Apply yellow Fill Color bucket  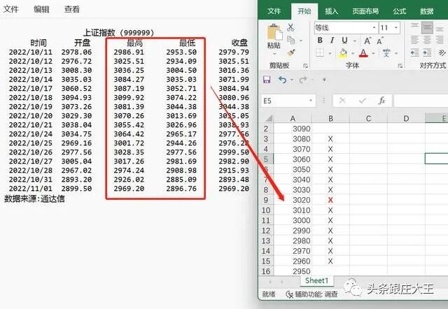coord(343,53)
